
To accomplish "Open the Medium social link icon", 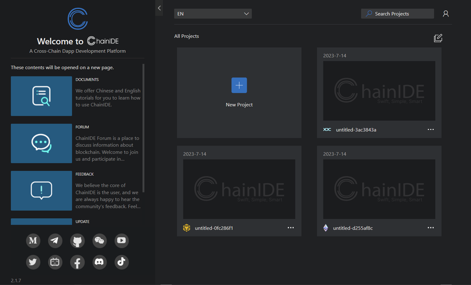I will tap(33, 241).
